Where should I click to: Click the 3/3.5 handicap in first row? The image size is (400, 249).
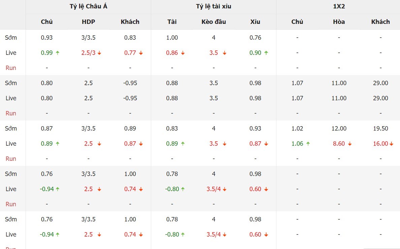(x=89, y=38)
